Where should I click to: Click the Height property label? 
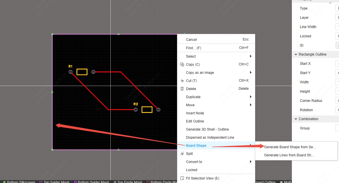click(305, 91)
